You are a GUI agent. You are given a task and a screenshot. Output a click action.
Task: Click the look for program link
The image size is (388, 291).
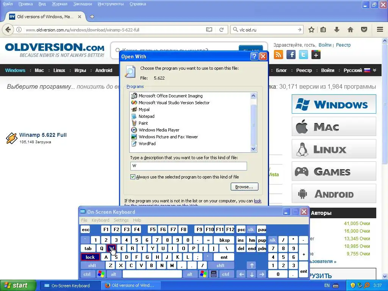[258, 201]
